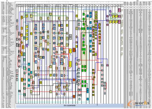This screenshot has width=152, height=109.
Task: Click the purple box under the yellow document shapes
Action: [27, 45]
